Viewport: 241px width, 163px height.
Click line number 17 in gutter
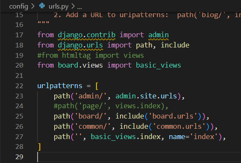point(19,35)
